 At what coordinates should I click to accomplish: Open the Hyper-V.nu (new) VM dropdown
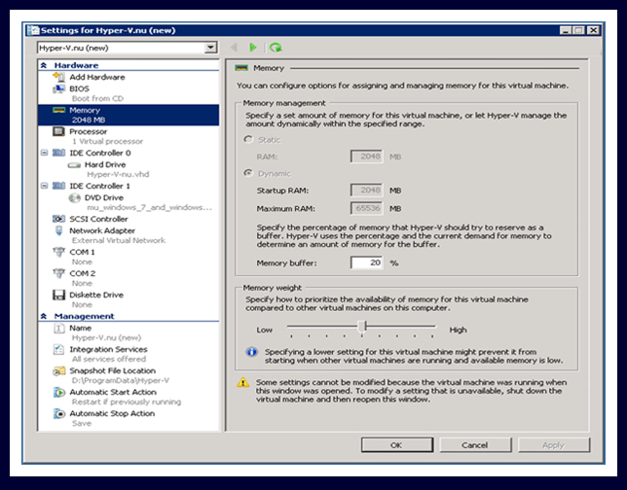coord(210,48)
